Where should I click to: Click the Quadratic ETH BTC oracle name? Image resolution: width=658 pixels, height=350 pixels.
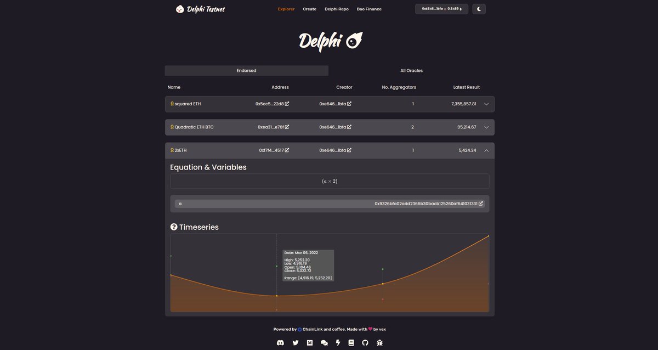coord(194,127)
